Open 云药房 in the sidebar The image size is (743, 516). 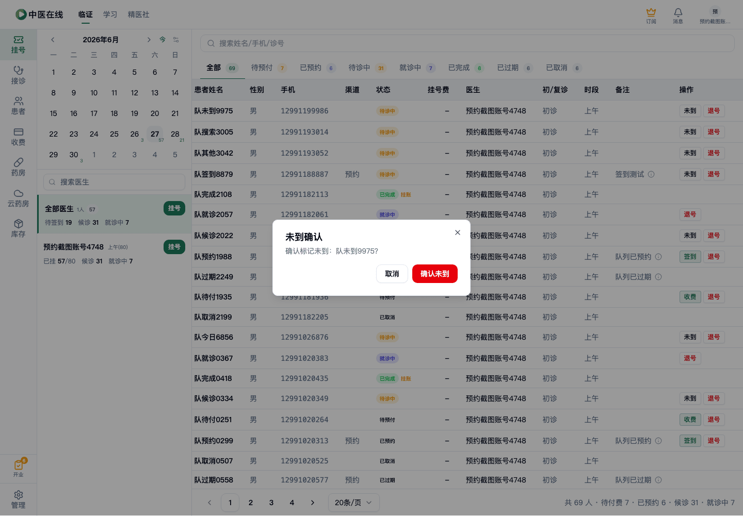[x=18, y=198]
